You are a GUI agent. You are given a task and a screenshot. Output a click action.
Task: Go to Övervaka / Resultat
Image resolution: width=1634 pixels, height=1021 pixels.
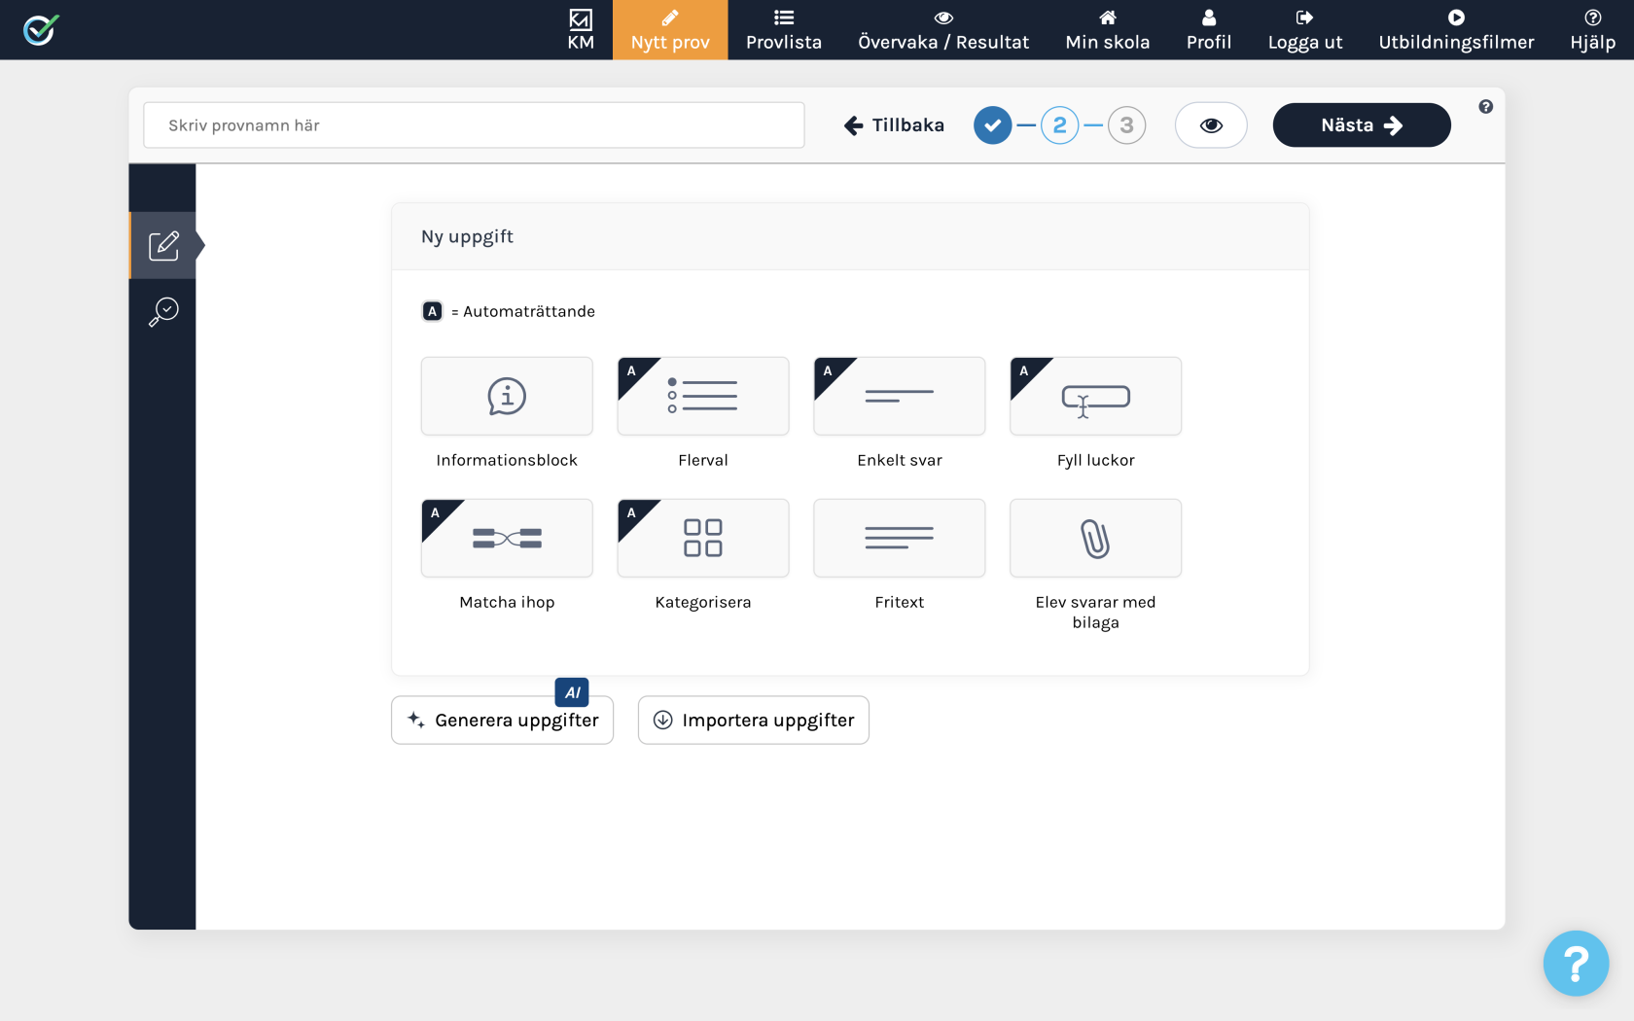click(943, 30)
